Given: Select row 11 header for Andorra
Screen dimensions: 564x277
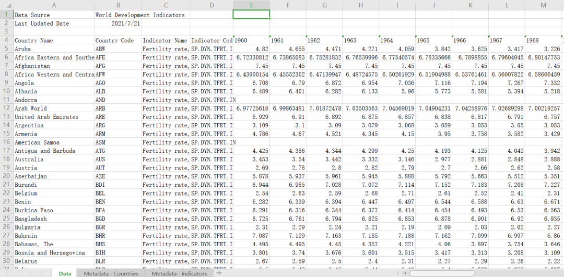Looking at the screenshot, I should [6, 100].
